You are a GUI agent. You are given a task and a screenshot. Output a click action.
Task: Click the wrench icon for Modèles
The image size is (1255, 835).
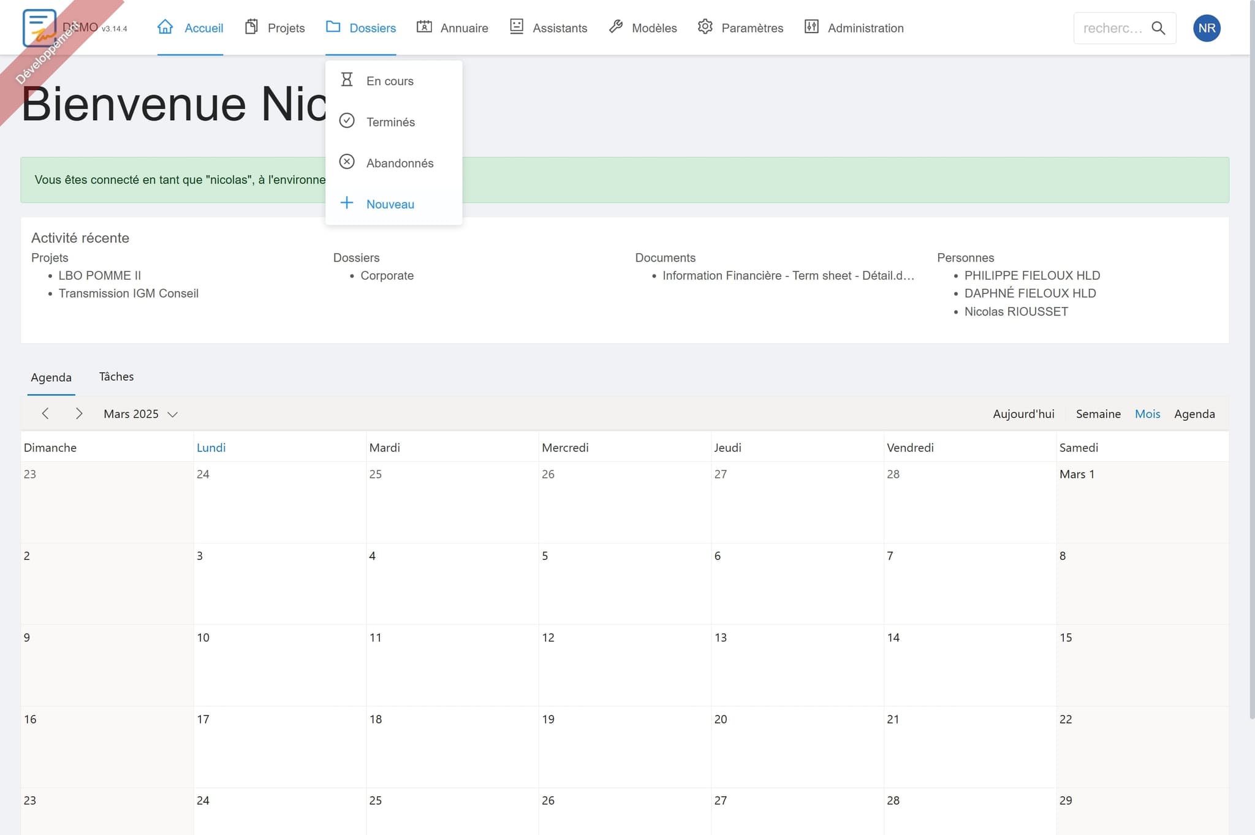click(616, 27)
